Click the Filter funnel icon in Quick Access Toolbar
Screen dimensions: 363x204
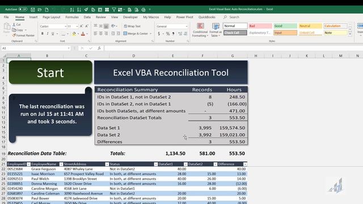[114, 10]
